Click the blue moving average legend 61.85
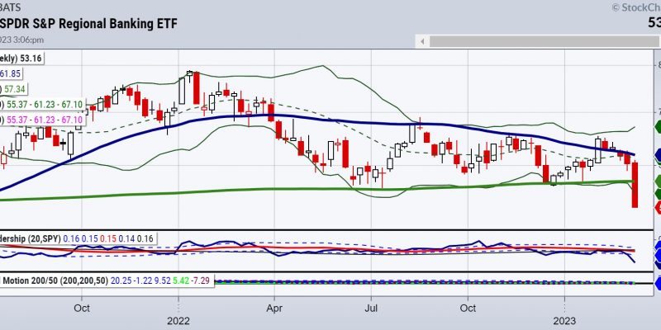The height and width of the screenshot is (330, 661). 11,73
